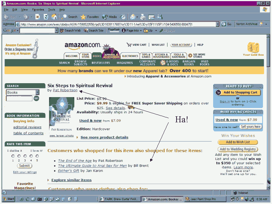Screen dimensions: 272x204
Task: Open the Tools menu
Action: [52, 9]
